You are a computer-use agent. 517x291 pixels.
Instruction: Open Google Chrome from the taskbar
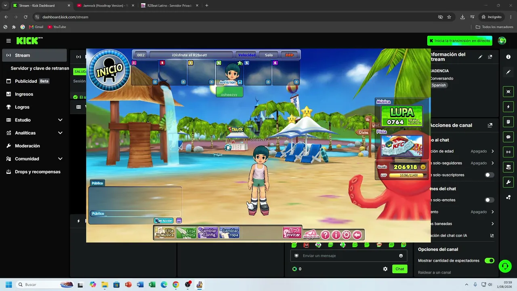(x=176, y=285)
